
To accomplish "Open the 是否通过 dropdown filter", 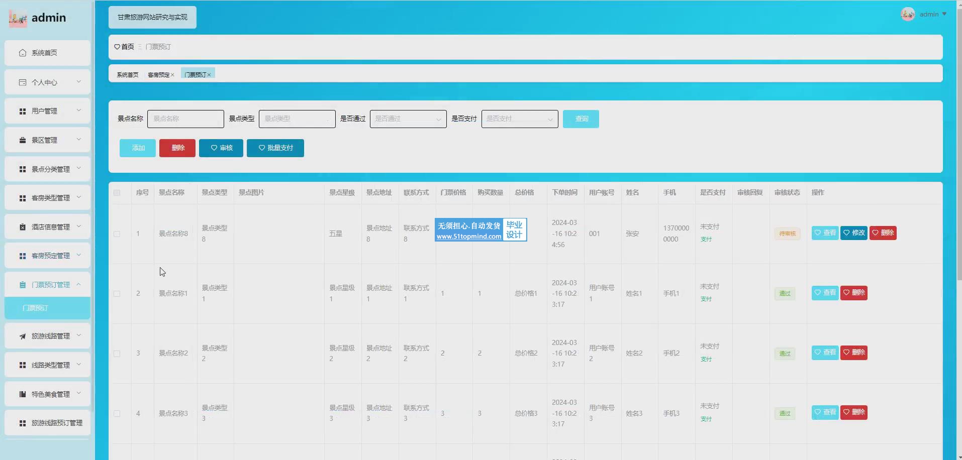I will click(408, 119).
